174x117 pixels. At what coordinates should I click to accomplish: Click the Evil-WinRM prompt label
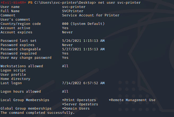[13, 3]
